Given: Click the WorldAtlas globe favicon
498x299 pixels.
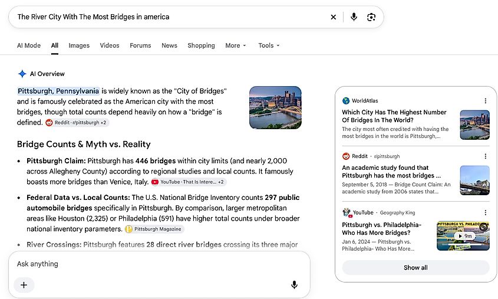Looking at the screenshot, I should pos(346,101).
